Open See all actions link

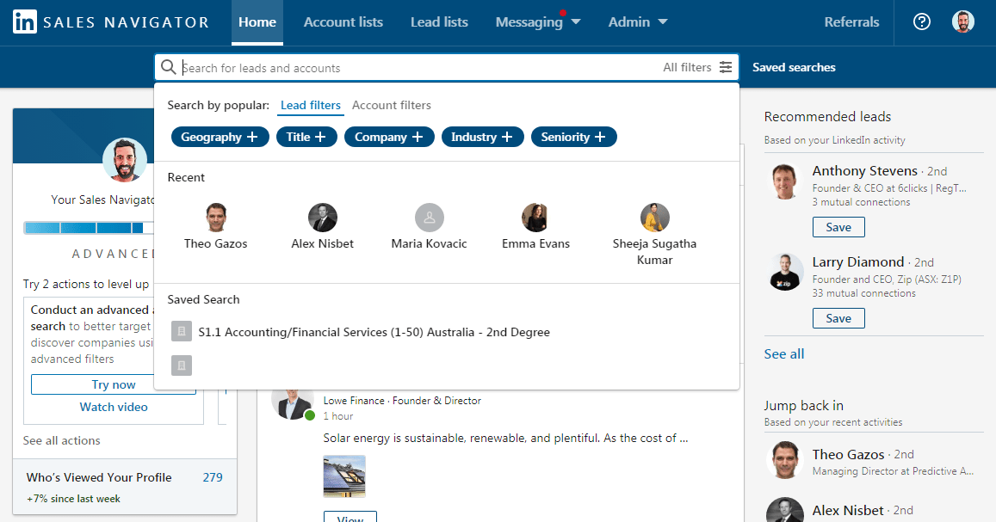coord(62,440)
